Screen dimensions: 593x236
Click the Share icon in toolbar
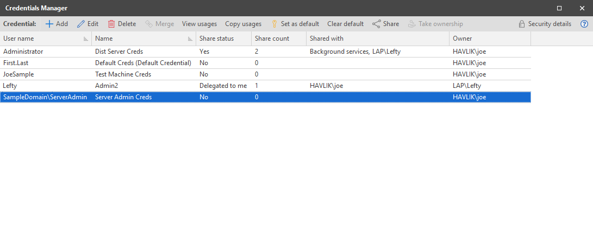[376, 24]
